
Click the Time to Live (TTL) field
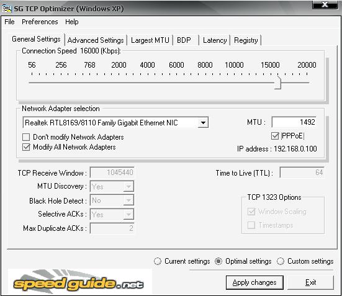tap(302, 173)
